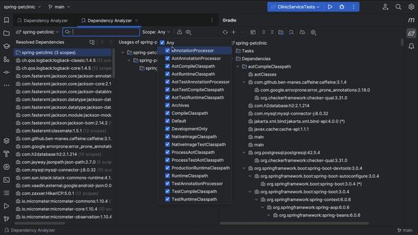The height and width of the screenshot is (235, 418).
Task: Uncheck the Any scope checkbox
Action: (162, 42)
